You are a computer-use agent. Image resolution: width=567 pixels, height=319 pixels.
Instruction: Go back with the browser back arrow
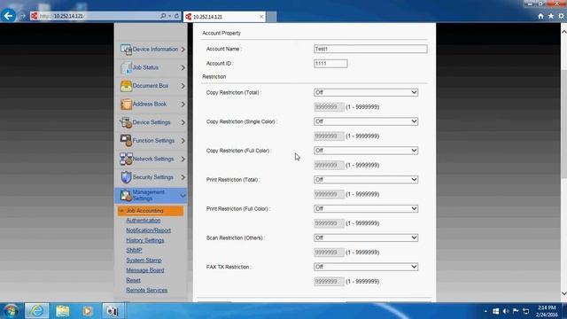pos(8,16)
